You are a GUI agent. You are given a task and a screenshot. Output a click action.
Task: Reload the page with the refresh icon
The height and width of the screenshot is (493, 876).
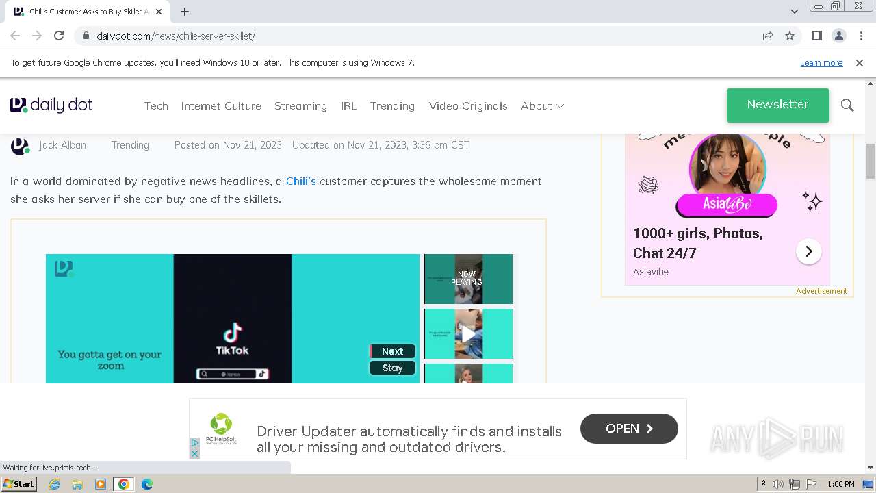(x=59, y=36)
